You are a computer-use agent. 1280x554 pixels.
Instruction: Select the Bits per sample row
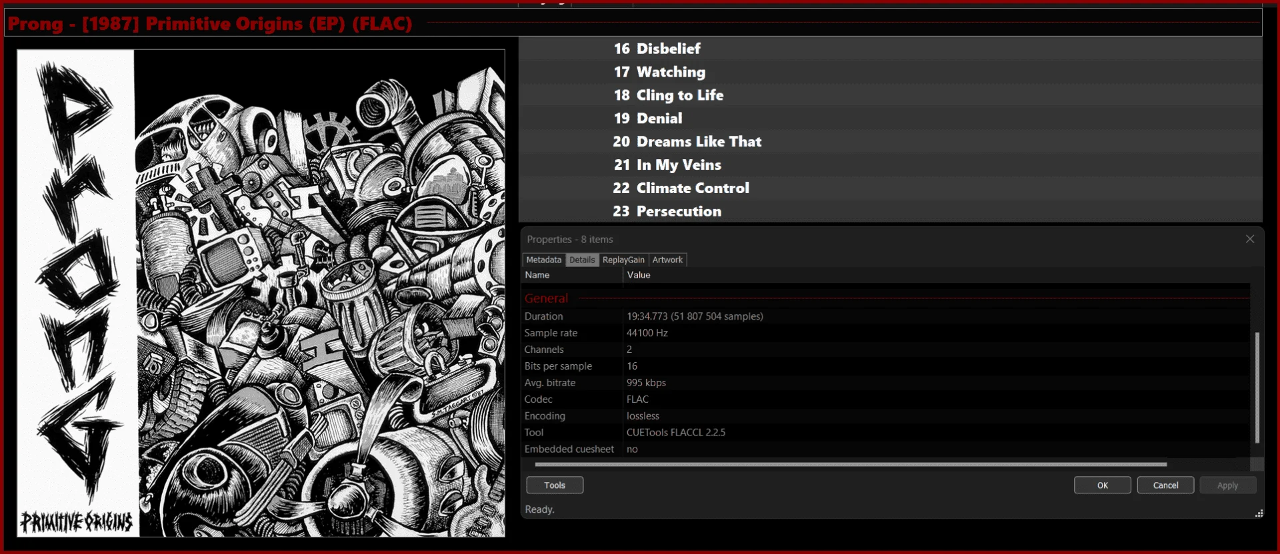click(x=886, y=366)
